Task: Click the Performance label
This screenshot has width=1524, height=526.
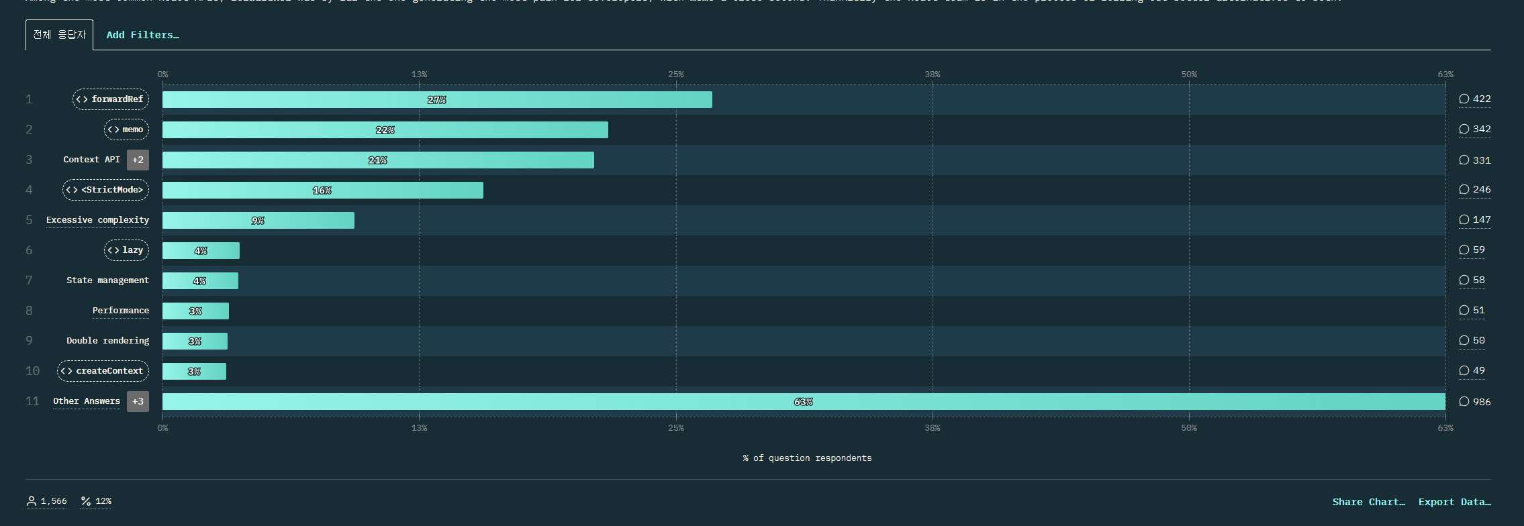Action: pyautogui.click(x=121, y=311)
